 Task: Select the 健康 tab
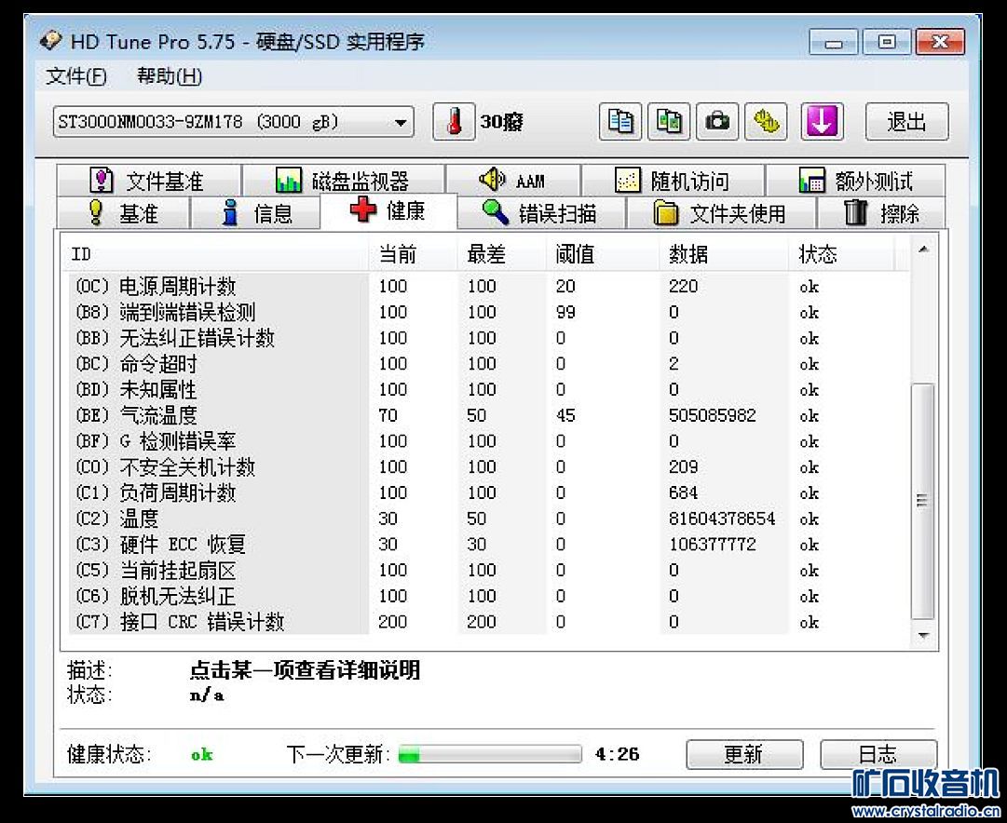388,210
